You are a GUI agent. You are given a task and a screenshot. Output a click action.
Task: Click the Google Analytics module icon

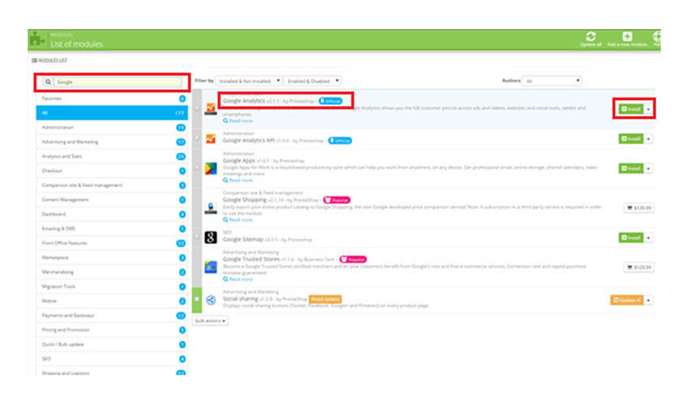click(211, 108)
